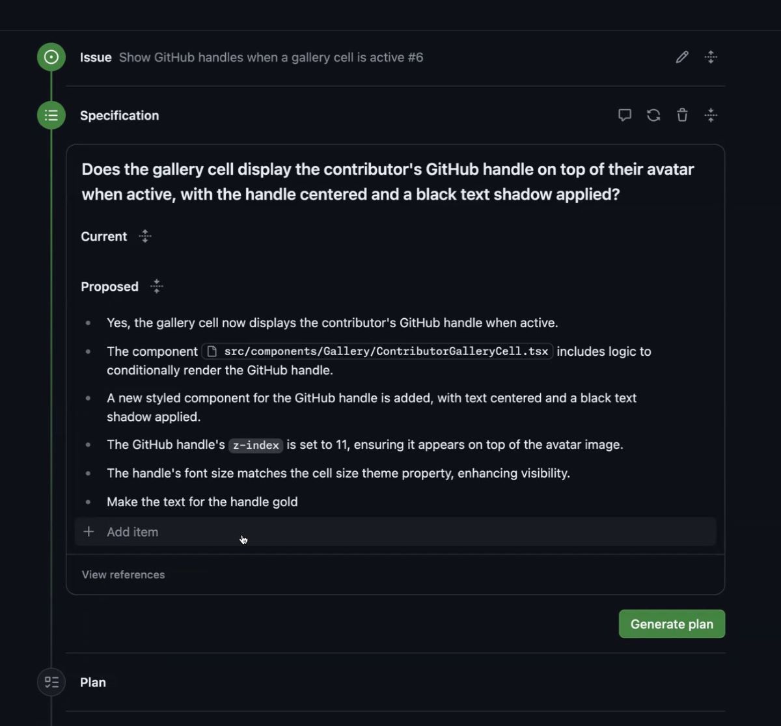Screen dimensions: 781x726
Task: Click the file icon inside the ContributorGalleryCell chip
Action: [x=212, y=351]
